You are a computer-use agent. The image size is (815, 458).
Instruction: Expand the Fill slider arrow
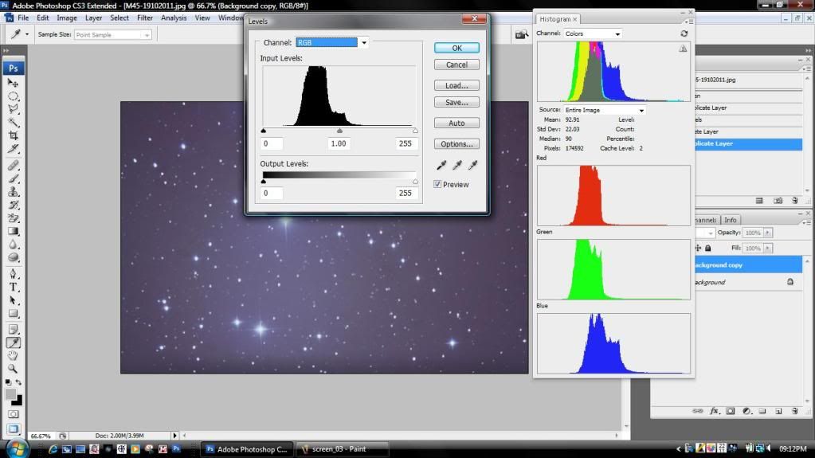(768, 248)
